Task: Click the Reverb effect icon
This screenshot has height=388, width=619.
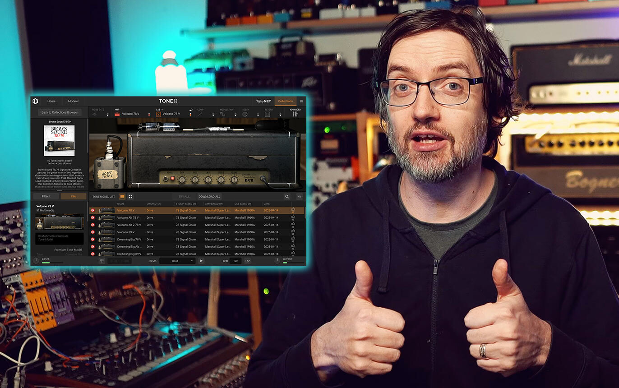Action: coord(267,114)
